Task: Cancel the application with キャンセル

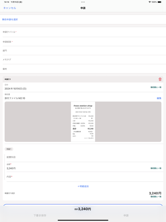Action: click(10, 8)
